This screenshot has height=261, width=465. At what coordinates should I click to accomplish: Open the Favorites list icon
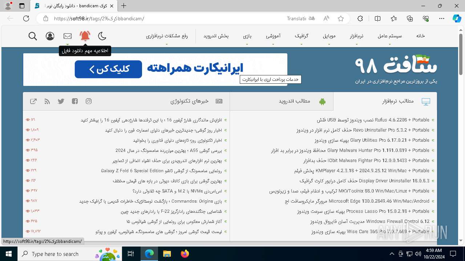pos(394,18)
